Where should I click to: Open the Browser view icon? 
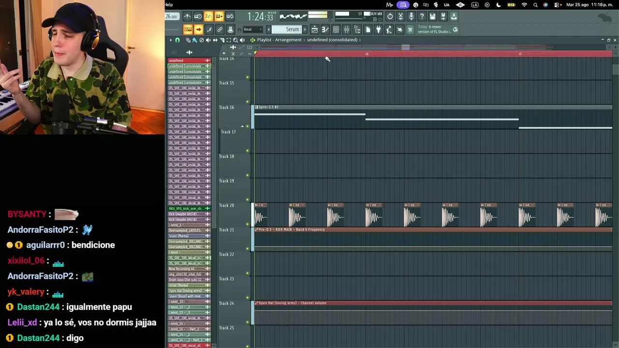tap(357, 29)
